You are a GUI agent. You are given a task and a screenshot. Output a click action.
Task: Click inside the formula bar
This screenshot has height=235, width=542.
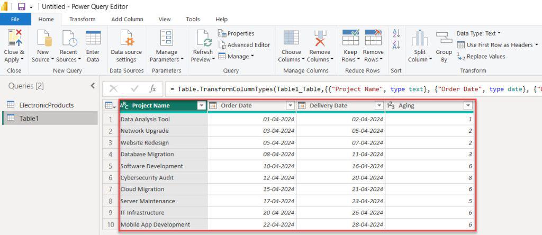(353, 89)
